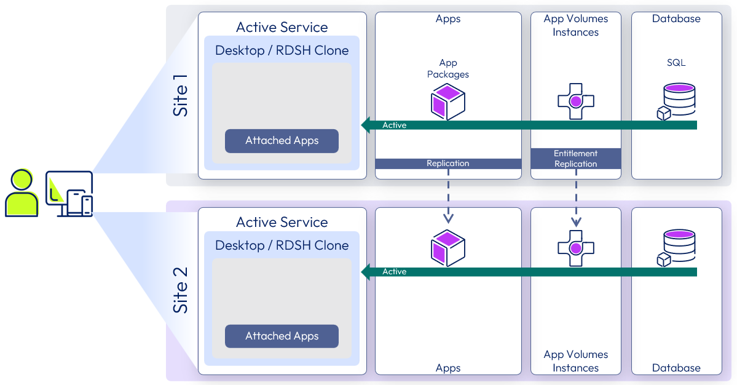Viewport: 737px width, 385px height.
Task: Click the green Active arrow in Site 2
Action: point(529,272)
